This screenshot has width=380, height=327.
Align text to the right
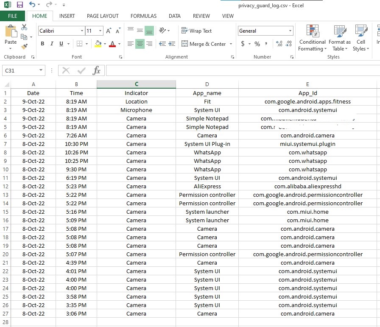[149, 44]
